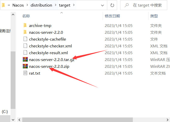Click the navigation pane scroll down arrow

point(13,120)
